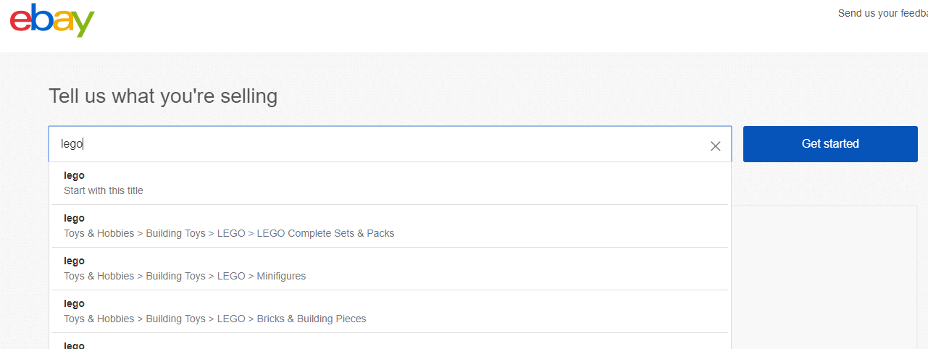Pick the LEGO Minifigures category suggestion
This screenshot has height=349, width=928.
click(390, 269)
